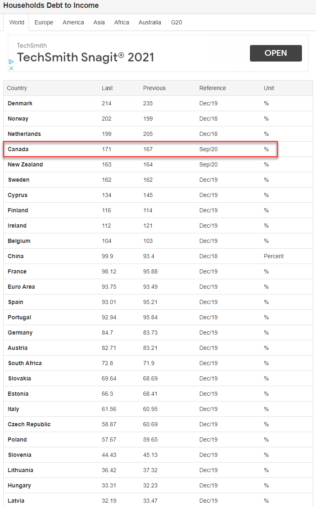Viewport: 316px width, 506px height.
Task: Click the New Zealand country link
Action: click(25, 164)
